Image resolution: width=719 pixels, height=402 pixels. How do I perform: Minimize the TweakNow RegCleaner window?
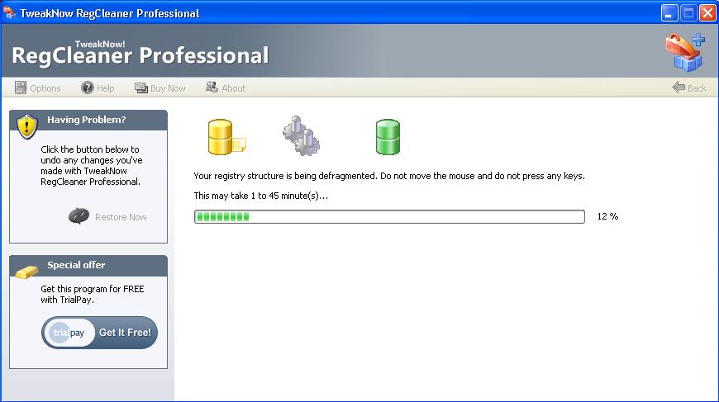coord(669,13)
